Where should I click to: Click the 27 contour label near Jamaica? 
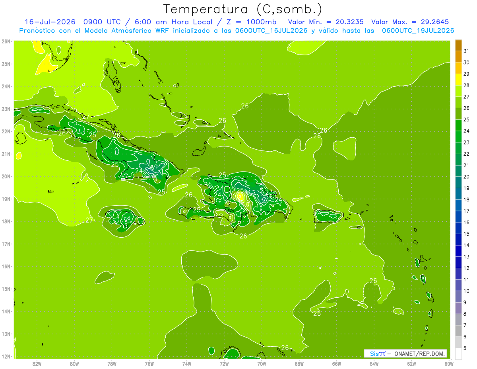[89, 220]
